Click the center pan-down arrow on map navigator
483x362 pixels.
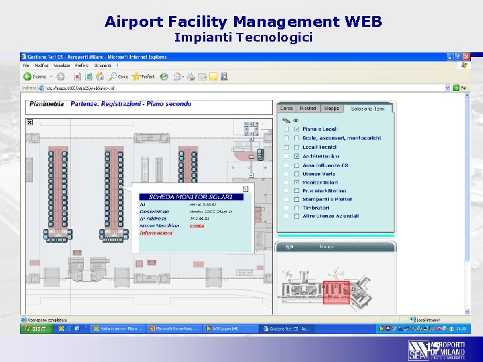[252, 134]
